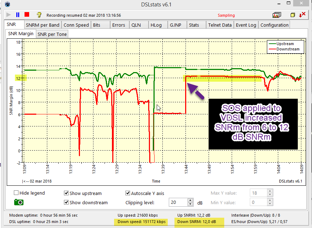Click the Min Y value field
Screen dimensions: 312x228
pyautogui.click(x=258, y=202)
